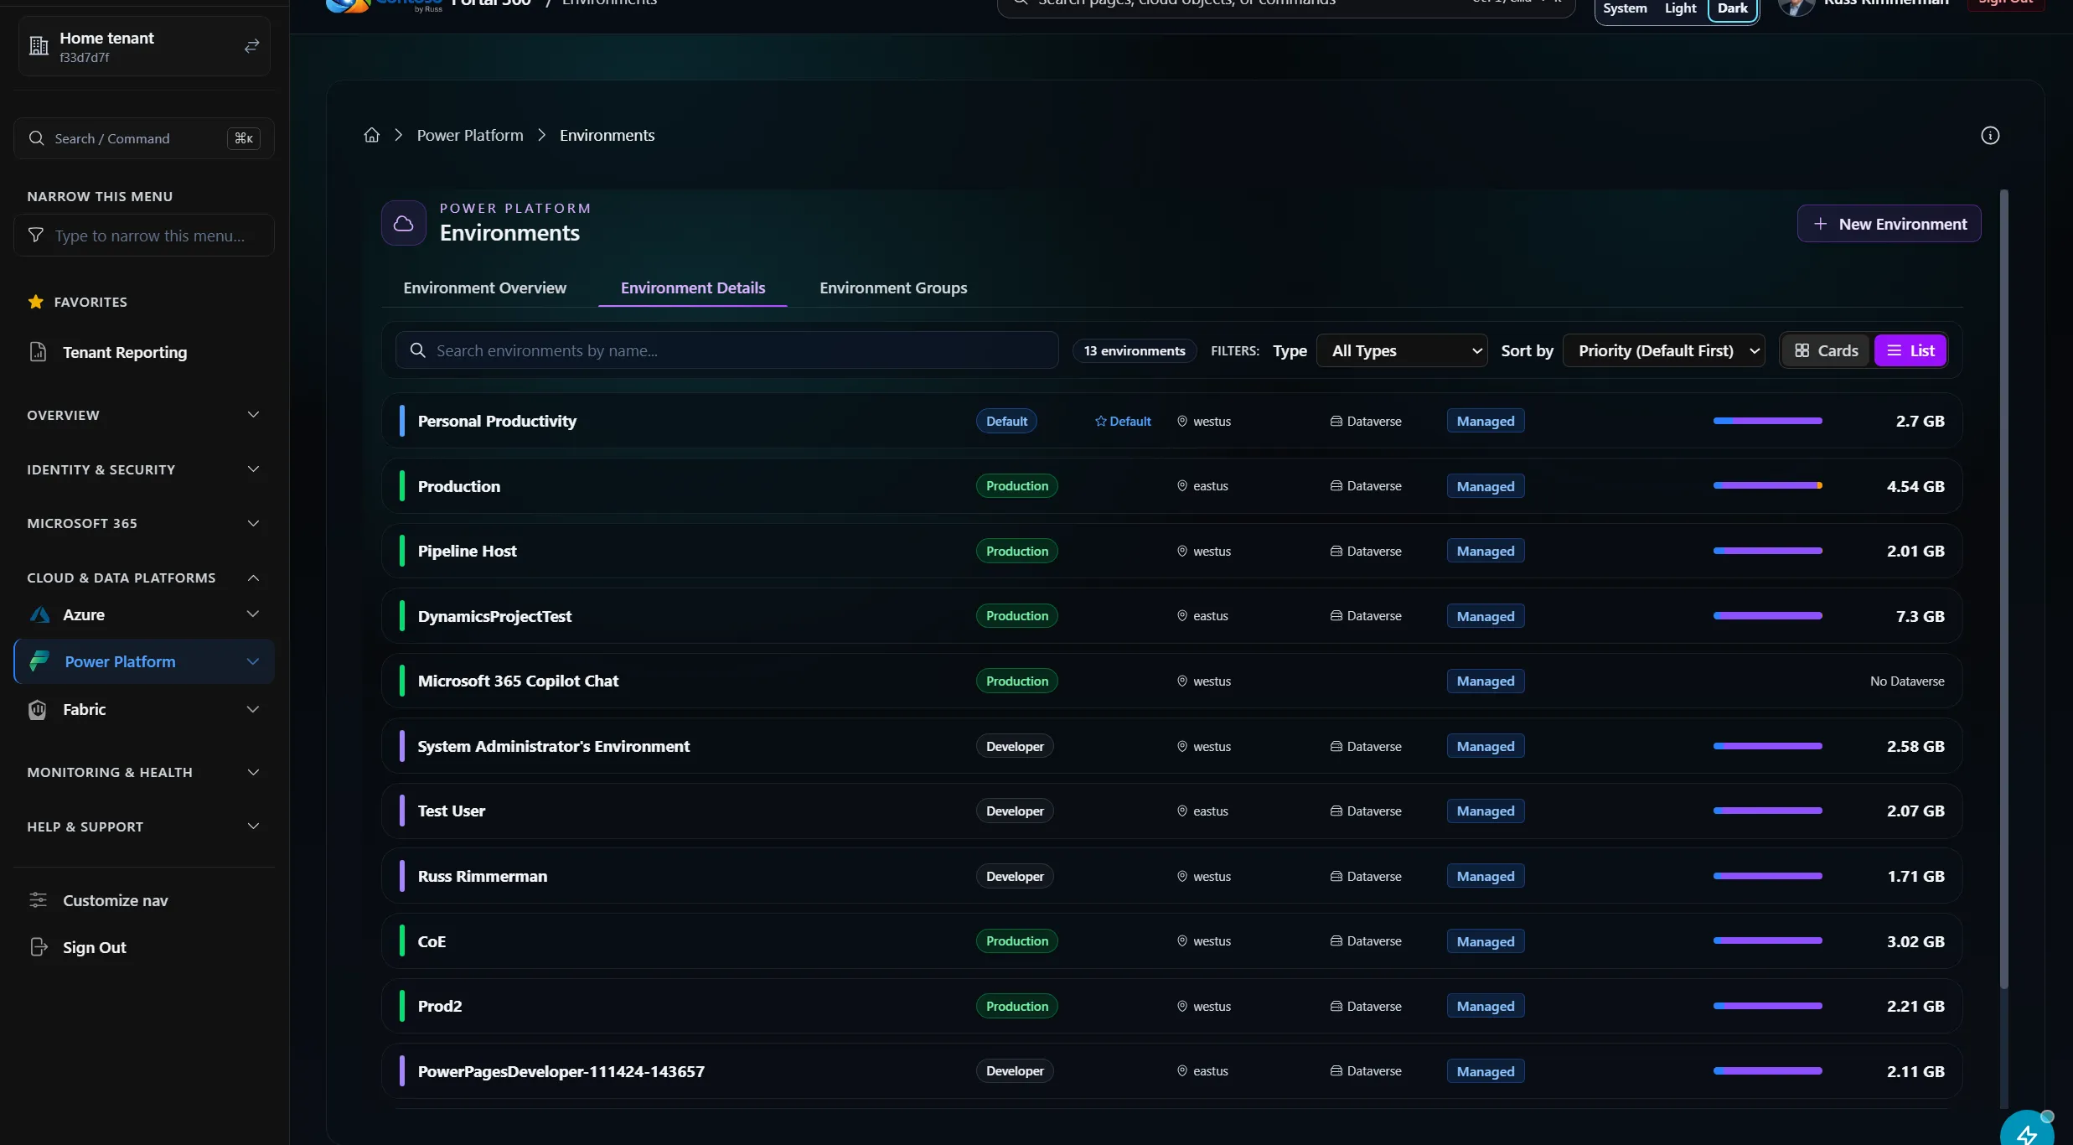Select the Environment Details tab
Screen dimensions: 2073x1145
pos(693,288)
